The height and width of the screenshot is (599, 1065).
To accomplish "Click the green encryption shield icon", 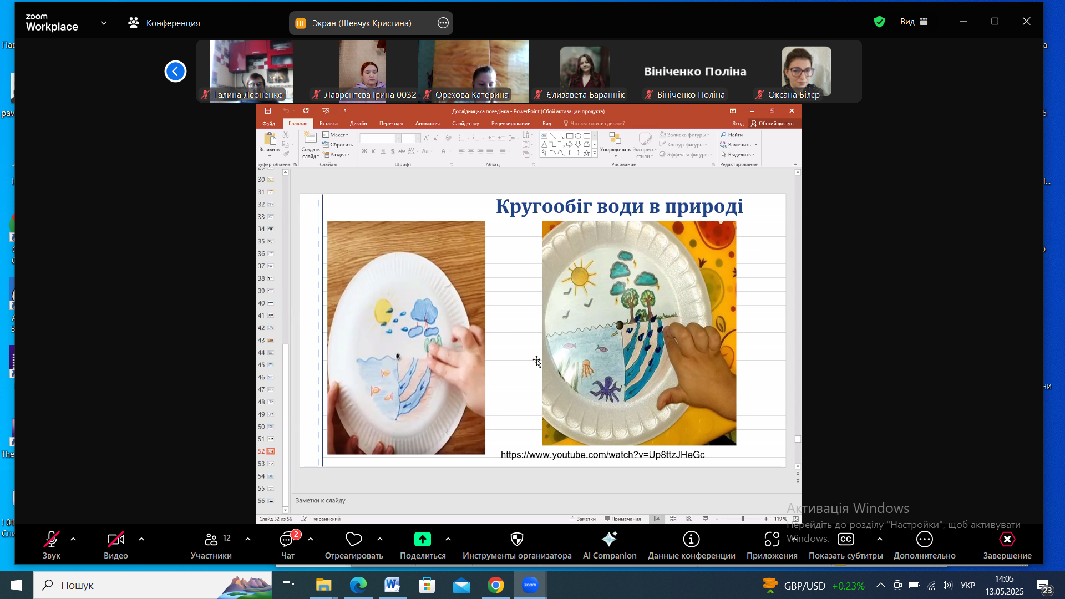I will (879, 22).
